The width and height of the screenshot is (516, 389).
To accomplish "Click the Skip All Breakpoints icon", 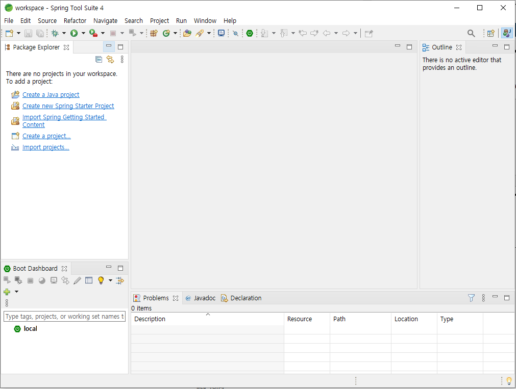I will coord(236,33).
